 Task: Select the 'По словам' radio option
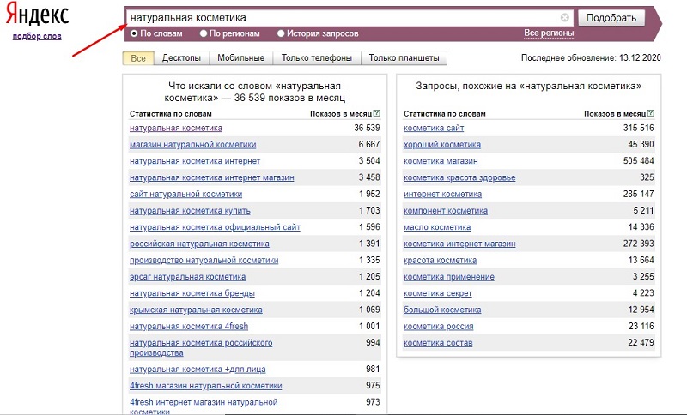pos(134,33)
